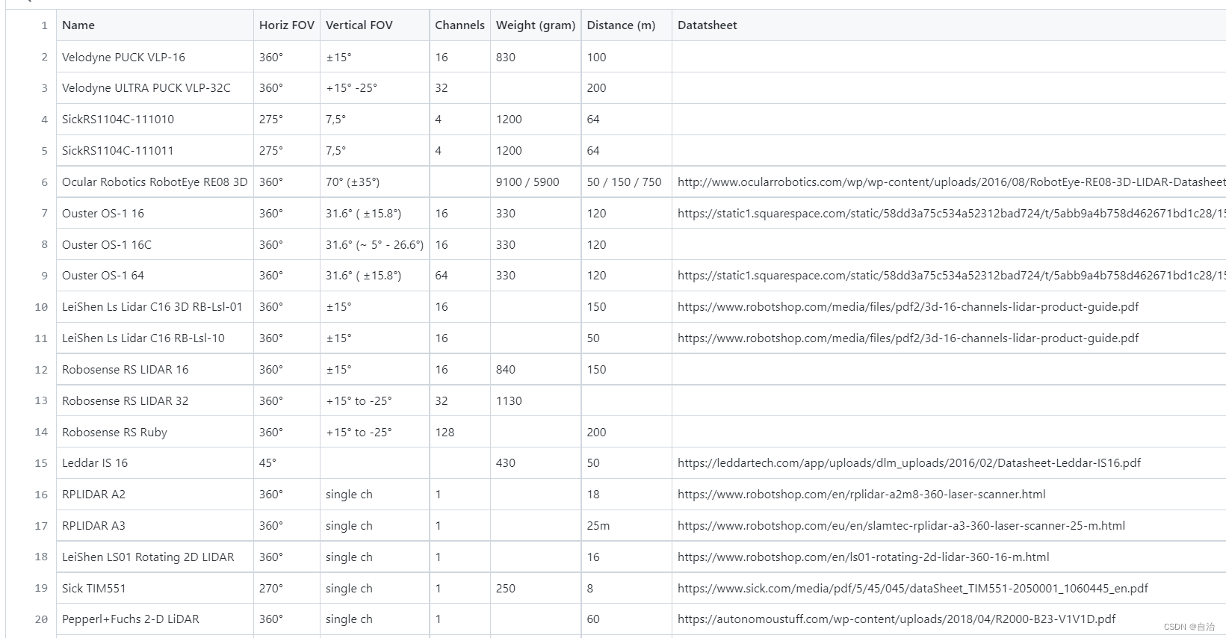The height and width of the screenshot is (638, 1226).
Task: Click the Datatsheet column header
Action: click(707, 25)
